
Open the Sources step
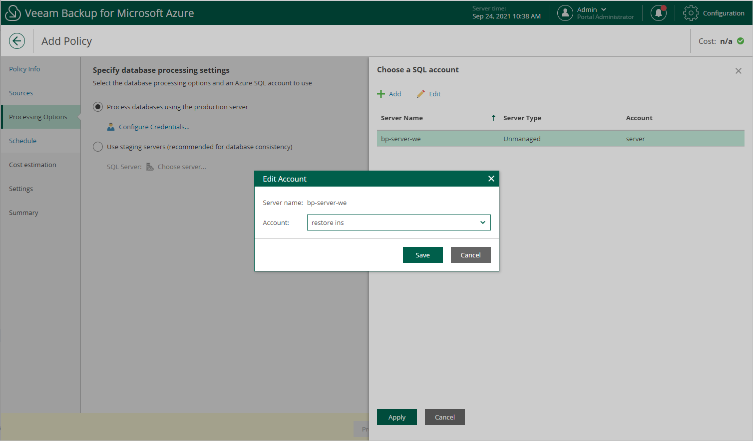pos(21,93)
